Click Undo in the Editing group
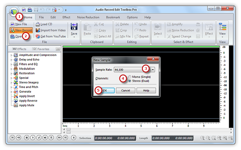This screenshot has width=241, height=150. click(141, 24)
